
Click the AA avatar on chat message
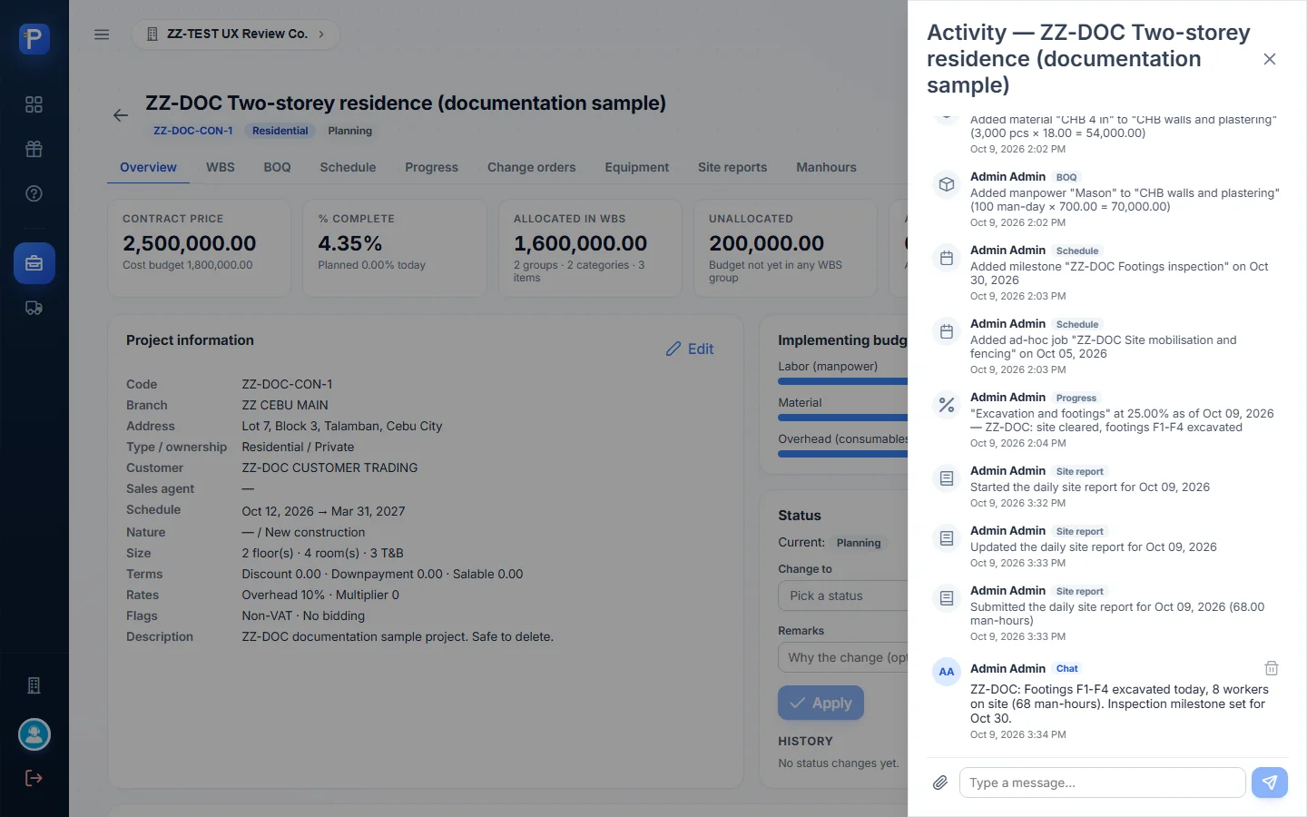pos(947,672)
